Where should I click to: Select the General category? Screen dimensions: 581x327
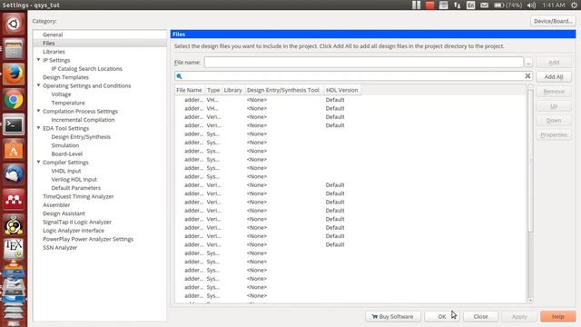pyautogui.click(x=53, y=35)
